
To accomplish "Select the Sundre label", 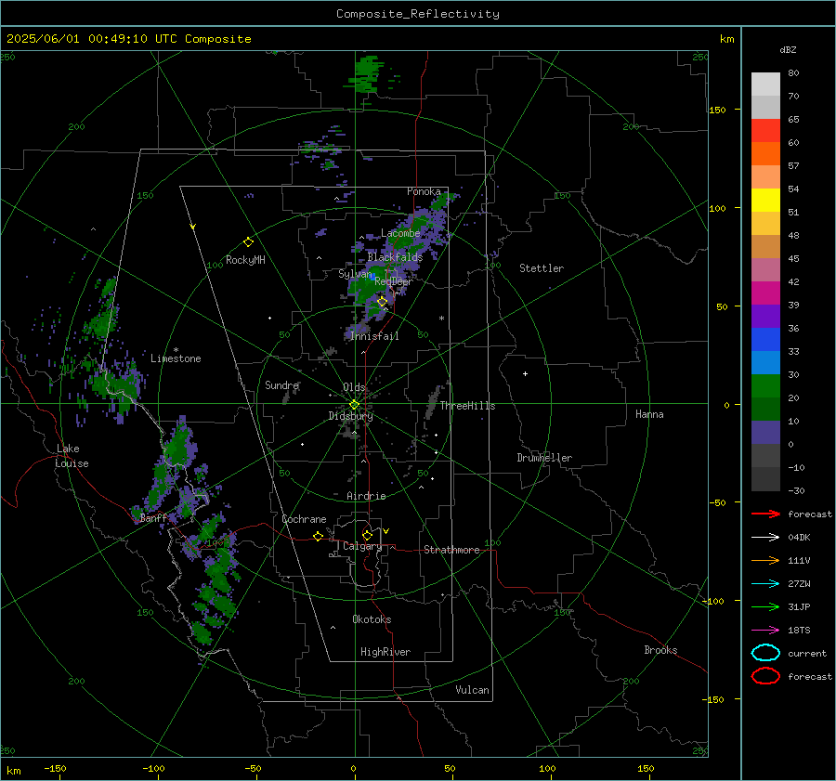I will click(x=282, y=384).
